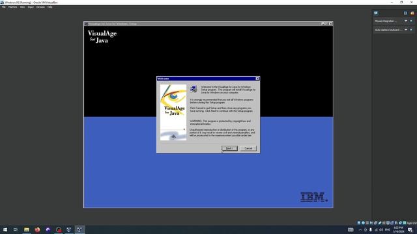The image size is (417, 234).
Task: Click the microphone icon in the system tray
Action: coord(371,229)
